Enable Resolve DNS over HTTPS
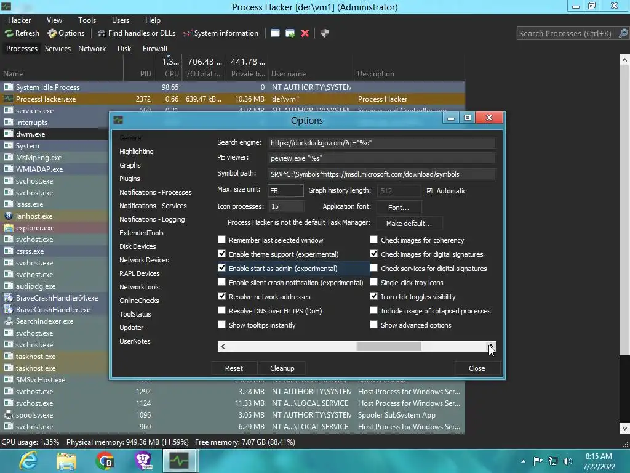 tap(221, 310)
